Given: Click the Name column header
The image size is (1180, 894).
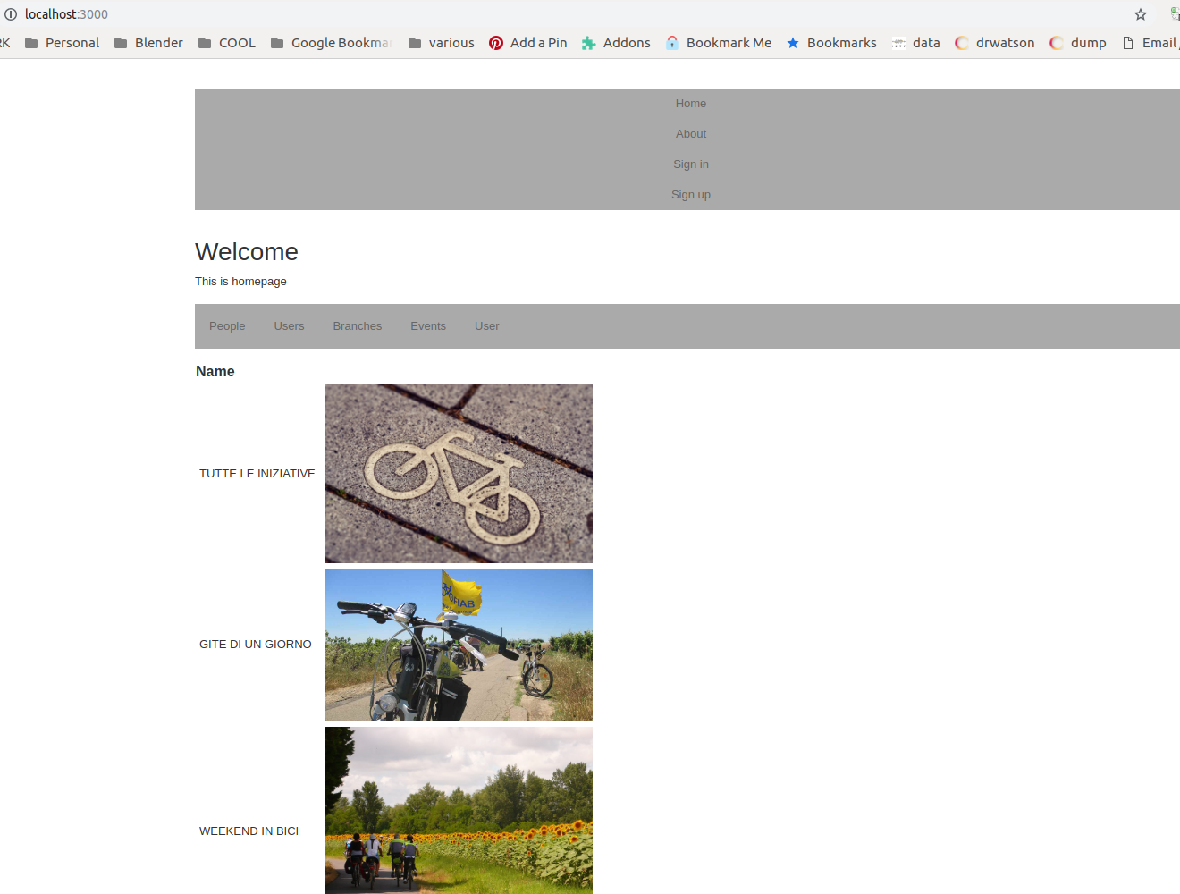Looking at the screenshot, I should coord(215,372).
